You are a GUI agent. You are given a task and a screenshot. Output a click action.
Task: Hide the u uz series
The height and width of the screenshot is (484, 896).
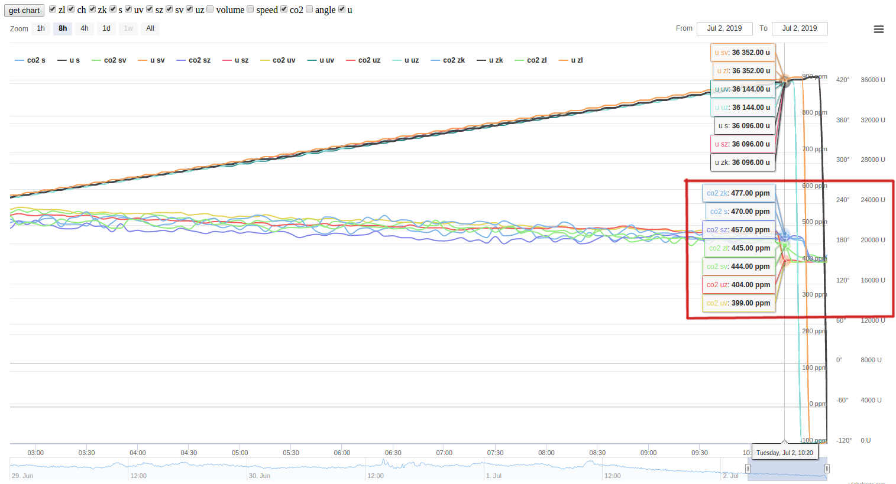(406, 60)
